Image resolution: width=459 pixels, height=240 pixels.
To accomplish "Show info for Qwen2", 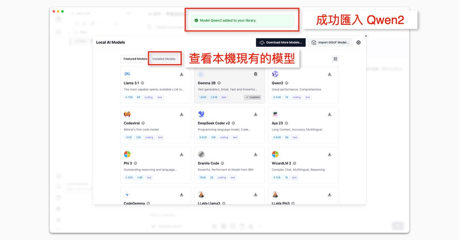I will click(x=286, y=83).
